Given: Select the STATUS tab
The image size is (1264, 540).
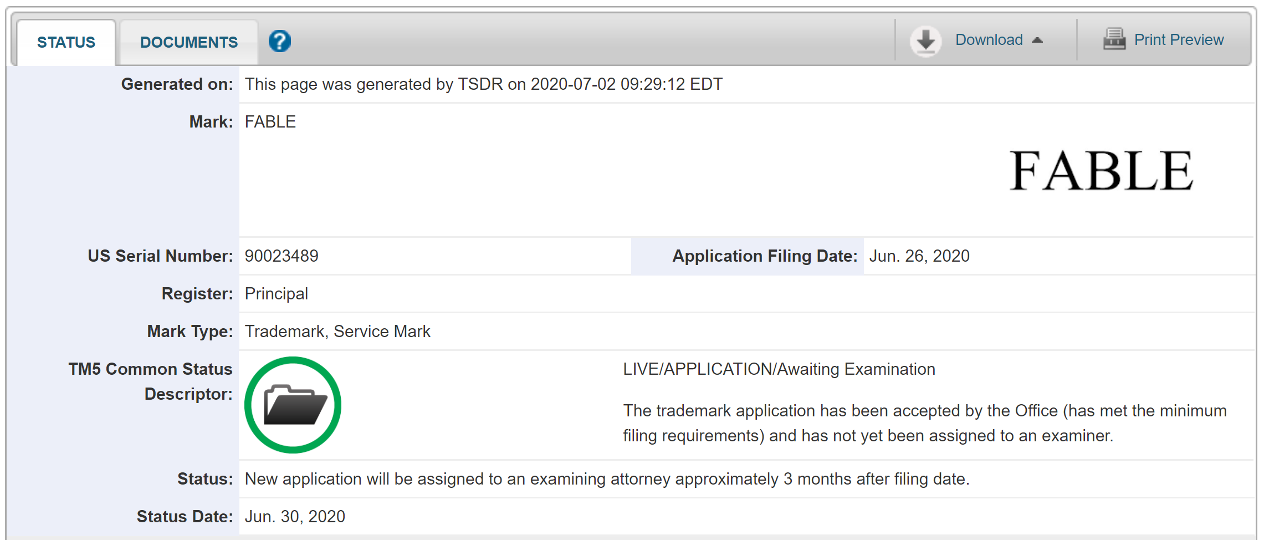Looking at the screenshot, I should point(66,42).
